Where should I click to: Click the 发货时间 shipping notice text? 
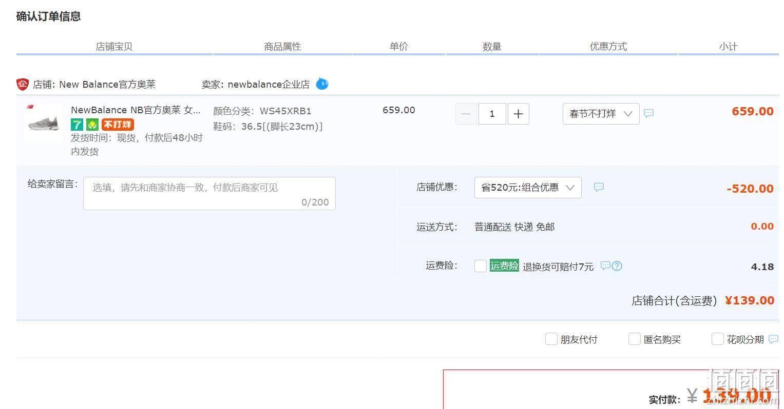[137, 145]
